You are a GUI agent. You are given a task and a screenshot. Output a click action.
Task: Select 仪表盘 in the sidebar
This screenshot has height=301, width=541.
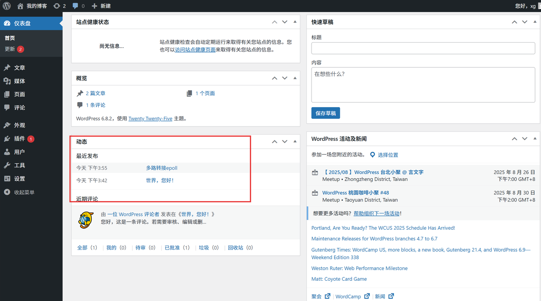tap(31, 23)
